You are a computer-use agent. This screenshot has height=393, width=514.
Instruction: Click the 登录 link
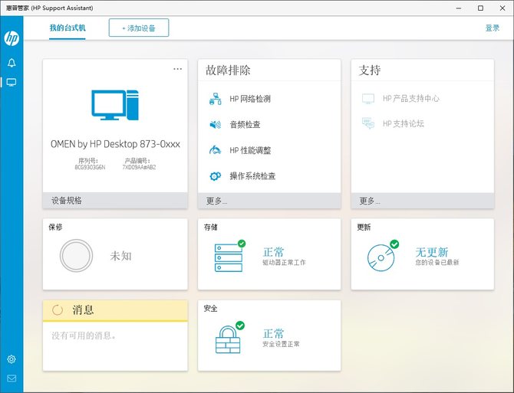pos(492,28)
